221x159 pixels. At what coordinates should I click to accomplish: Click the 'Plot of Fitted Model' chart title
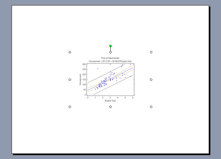point(110,58)
